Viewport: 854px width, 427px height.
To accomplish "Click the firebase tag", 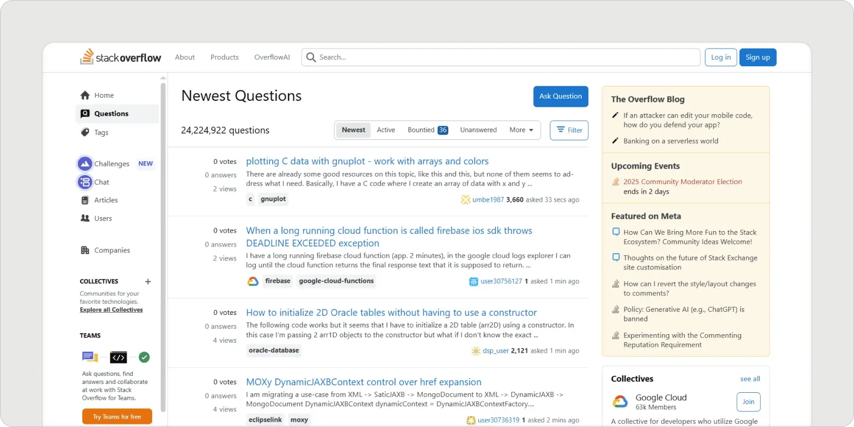I will (278, 281).
